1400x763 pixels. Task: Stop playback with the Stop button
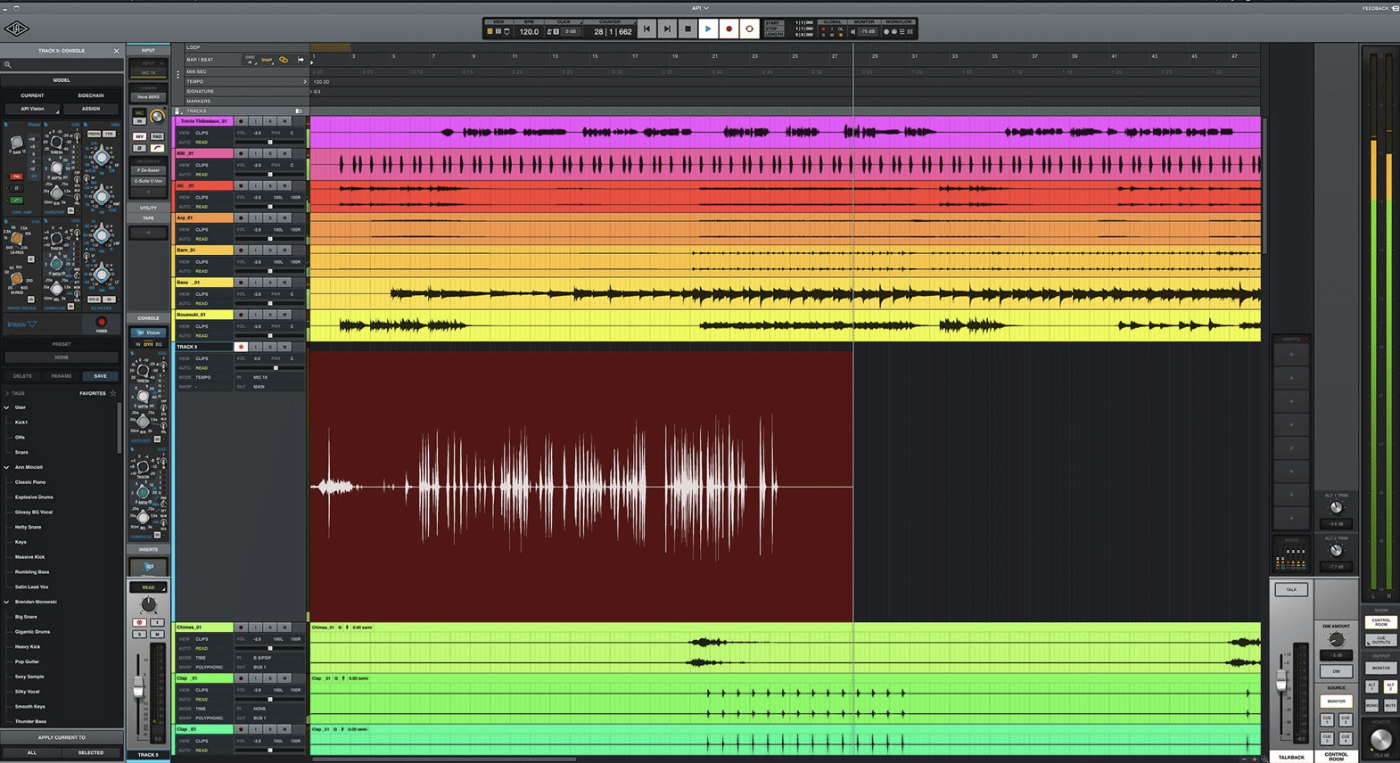688,29
